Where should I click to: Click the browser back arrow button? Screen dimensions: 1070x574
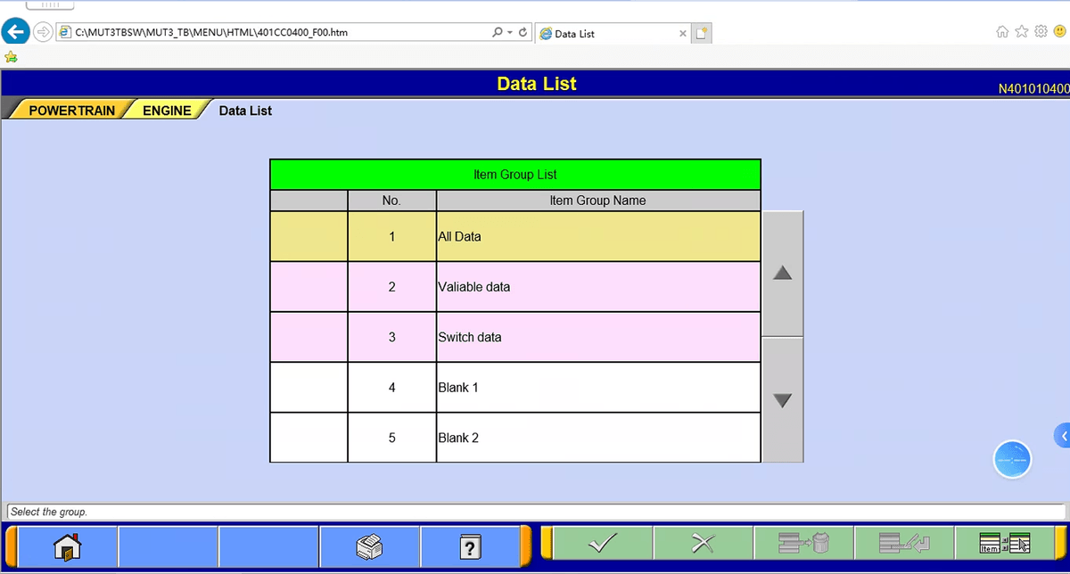(x=15, y=33)
